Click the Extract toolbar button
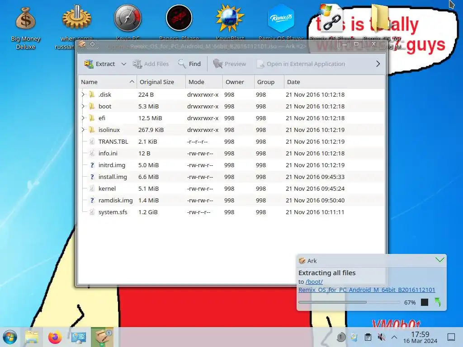Image resolution: width=463 pixels, height=347 pixels. 99,64
